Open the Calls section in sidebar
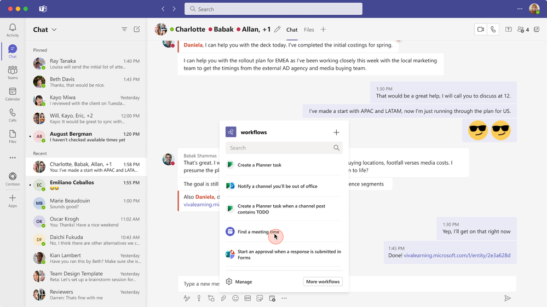Viewport: 547px width, 307px height. tap(13, 115)
